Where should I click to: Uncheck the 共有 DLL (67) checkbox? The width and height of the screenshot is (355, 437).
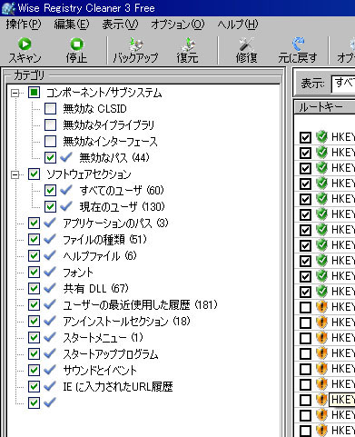pos(34,289)
